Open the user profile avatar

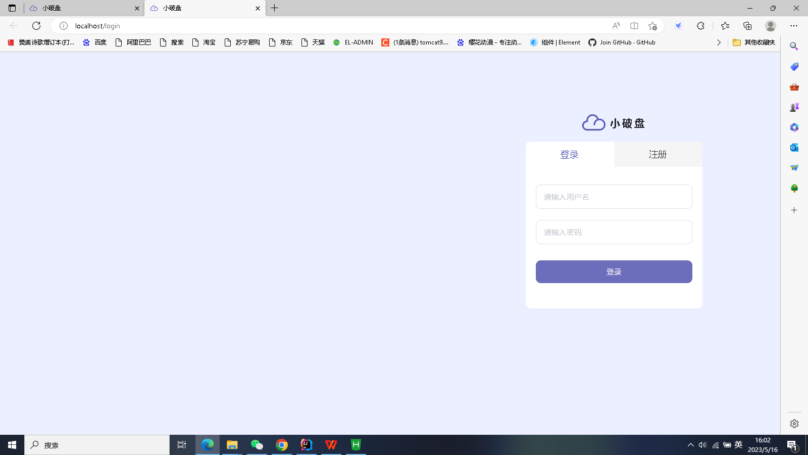pyautogui.click(x=771, y=26)
